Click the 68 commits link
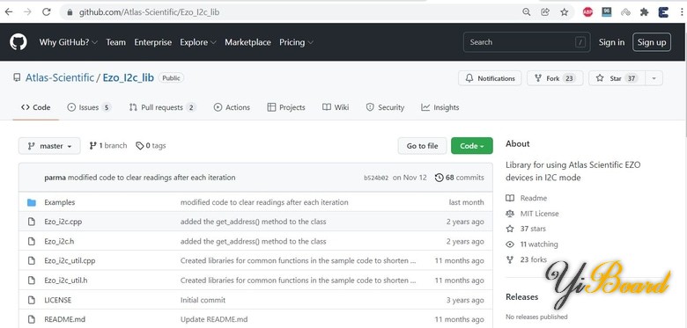Image resolution: width=687 pixels, height=328 pixels. pos(460,178)
